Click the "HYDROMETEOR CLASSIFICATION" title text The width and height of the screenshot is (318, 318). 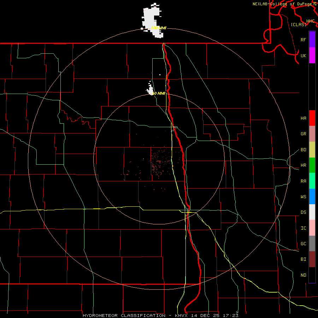coord(124,316)
